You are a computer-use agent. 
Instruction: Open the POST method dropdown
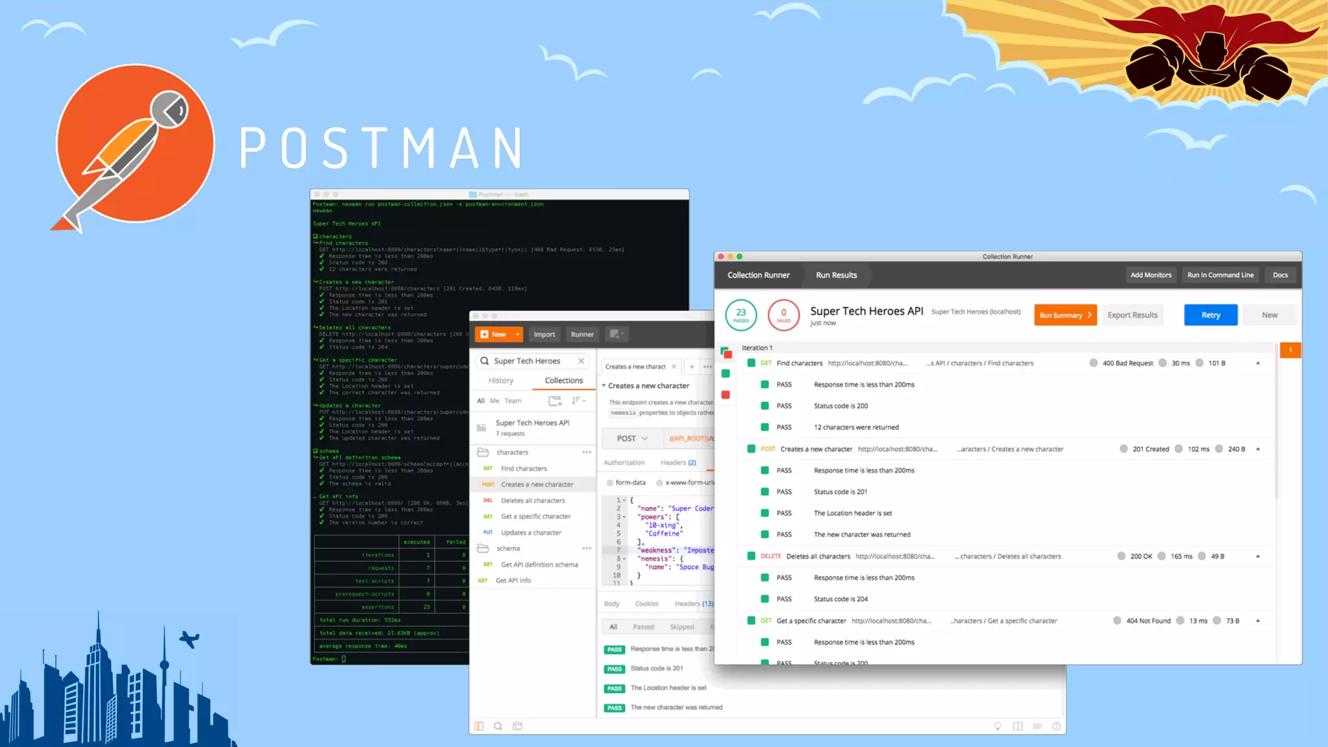click(632, 438)
